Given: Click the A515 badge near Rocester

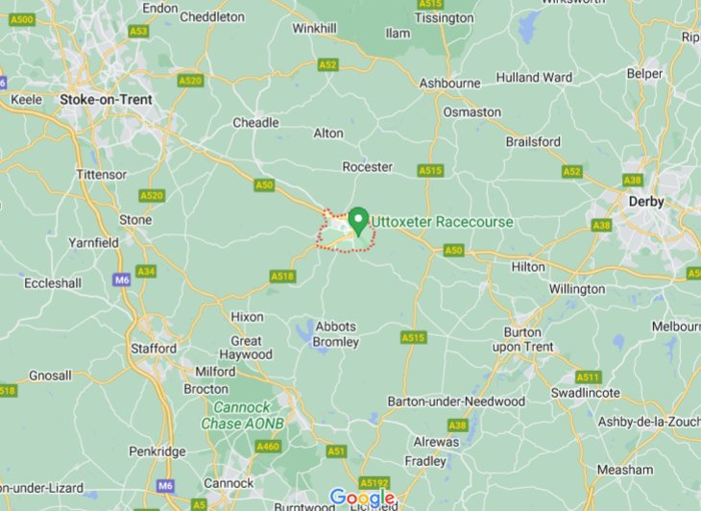Looking at the screenshot, I should point(430,170).
